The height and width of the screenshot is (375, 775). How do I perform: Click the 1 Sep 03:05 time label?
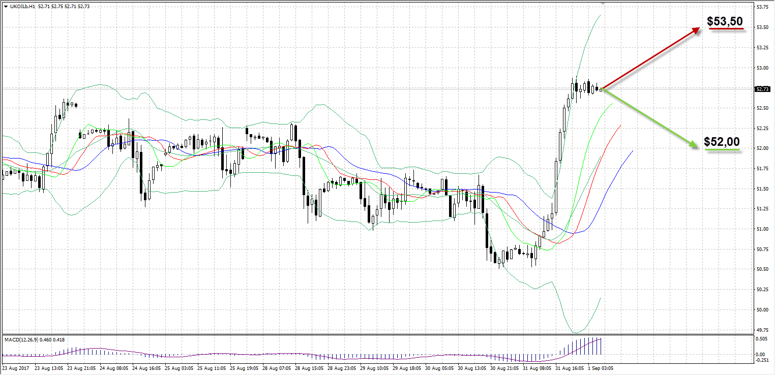[x=601, y=367]
